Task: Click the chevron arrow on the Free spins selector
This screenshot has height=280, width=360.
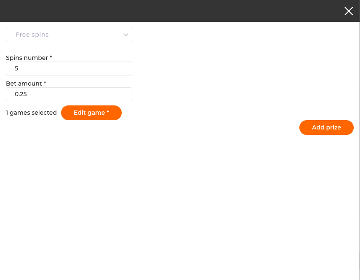Action: (x=125, y=35)
